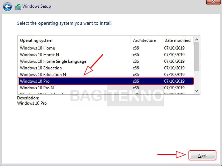This screenshot has height=166, width=222.
Task: Click the list scrollbar down arrow
Action: (x=197, y=91)
